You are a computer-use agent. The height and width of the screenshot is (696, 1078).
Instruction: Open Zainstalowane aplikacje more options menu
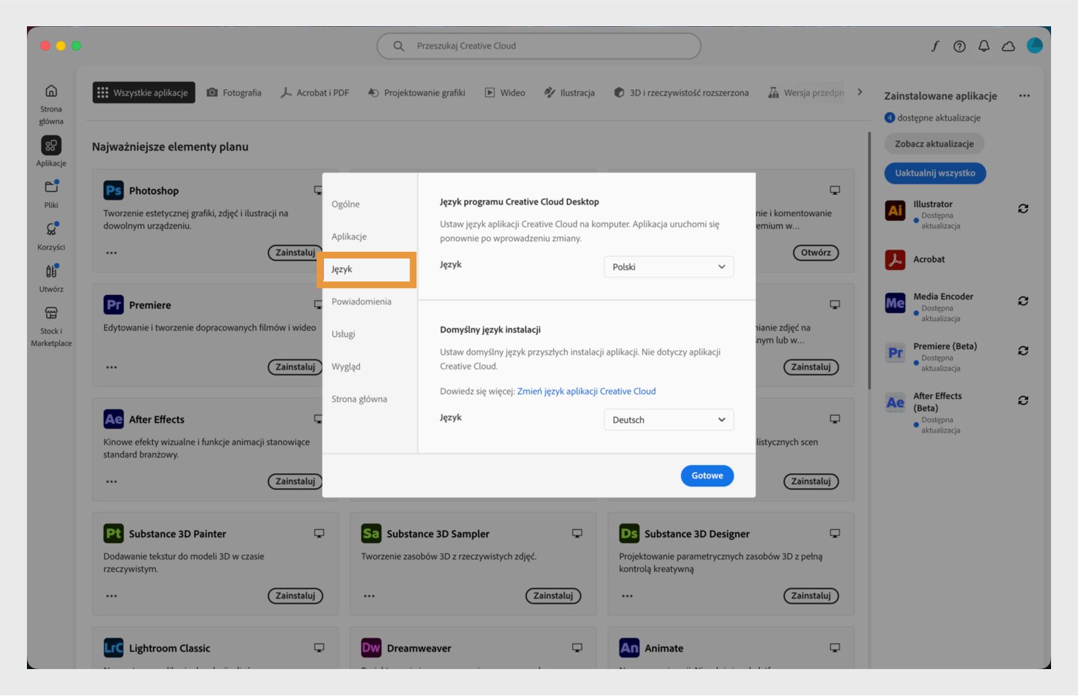tap(1024, 96)
